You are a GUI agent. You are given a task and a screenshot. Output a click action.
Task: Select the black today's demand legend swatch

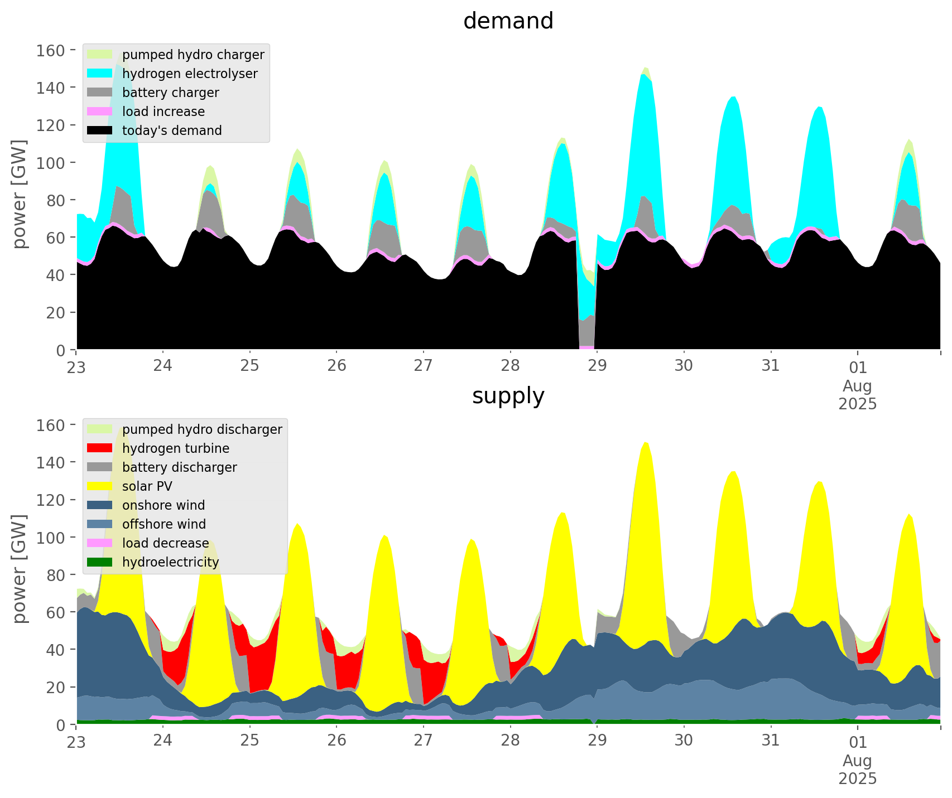click(x=100, y=130)
